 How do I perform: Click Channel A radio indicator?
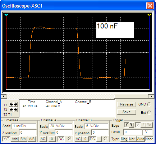point(69,139)
